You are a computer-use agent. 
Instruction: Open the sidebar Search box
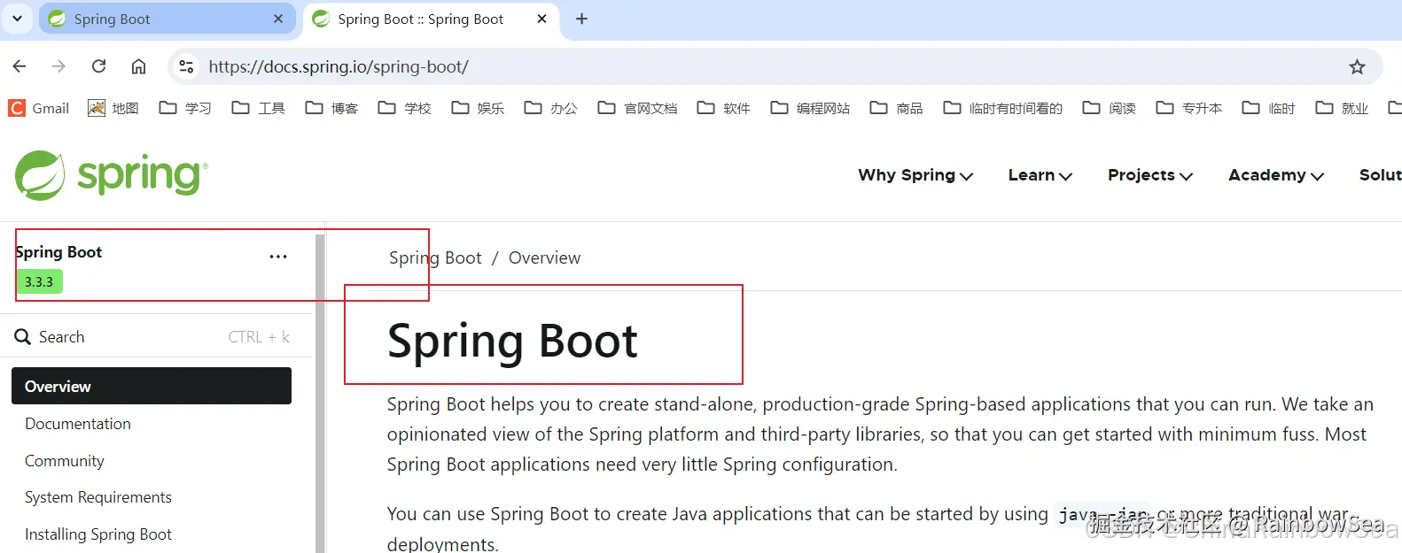(152, 337)
